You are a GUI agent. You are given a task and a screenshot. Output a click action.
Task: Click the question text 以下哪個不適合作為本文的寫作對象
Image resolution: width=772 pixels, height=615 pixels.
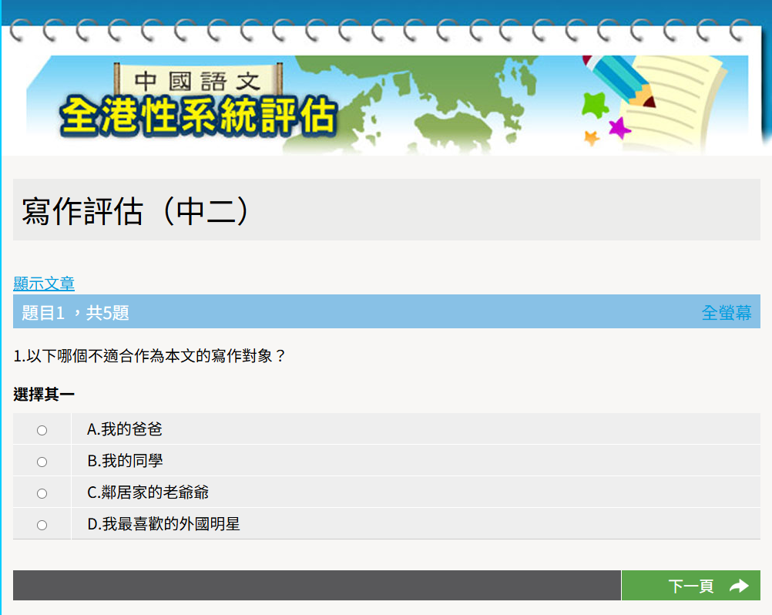click(x=150, y=356)
